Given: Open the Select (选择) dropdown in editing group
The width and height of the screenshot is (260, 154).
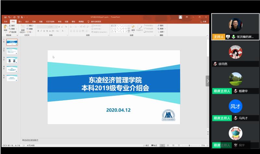Looking at the screenshot, I should [162, 32].
